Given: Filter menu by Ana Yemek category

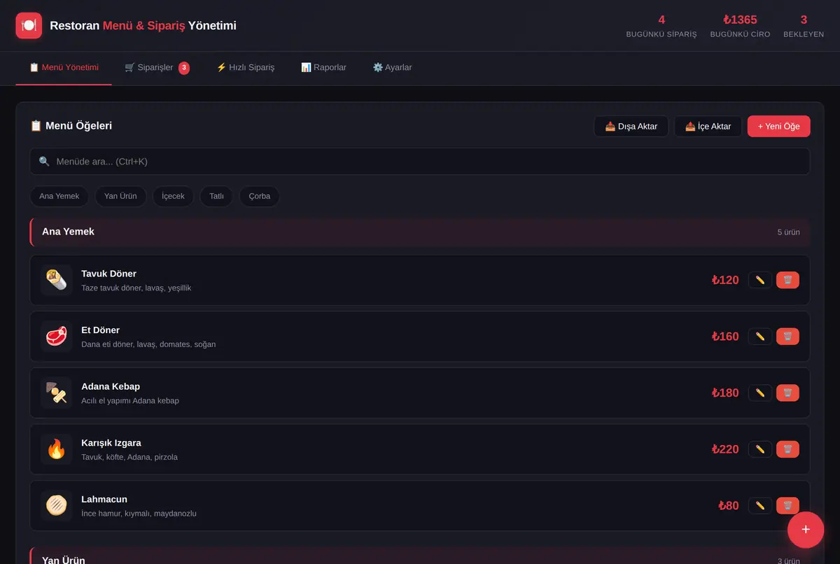Looking at the screenshot, I should pos(59,196).
